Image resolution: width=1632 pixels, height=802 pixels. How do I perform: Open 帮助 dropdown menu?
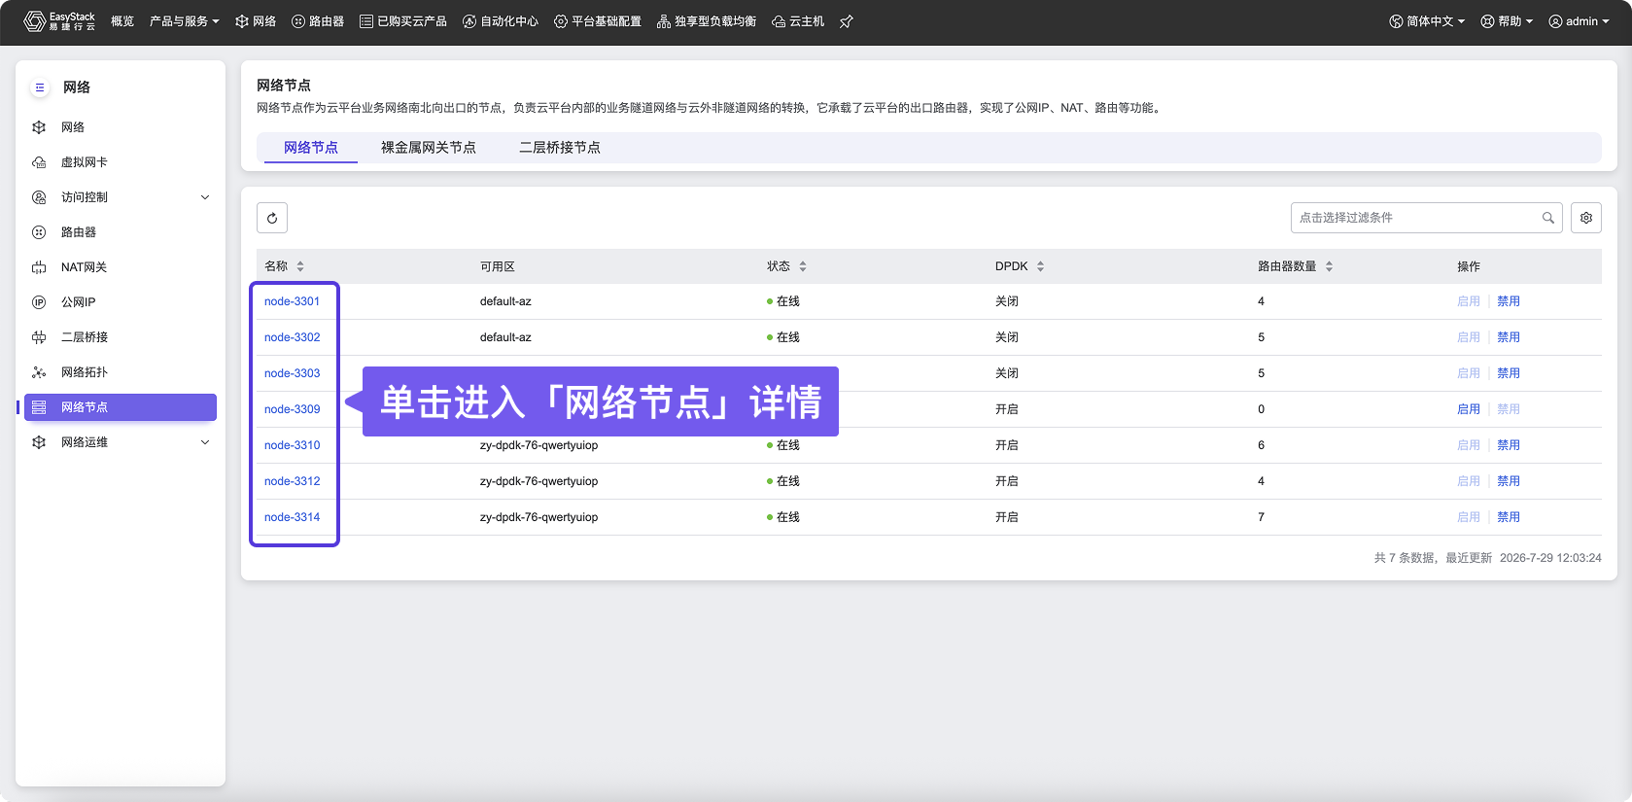(x=1507, y=21)
